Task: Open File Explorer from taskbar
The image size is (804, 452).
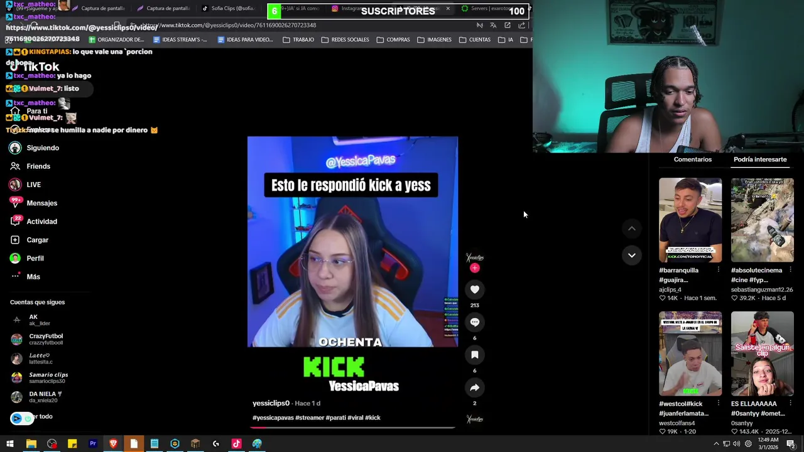Action: click(x=31, y=444)
